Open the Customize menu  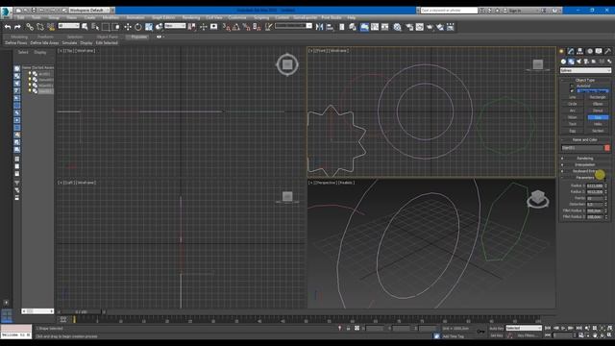click(237, 17)
